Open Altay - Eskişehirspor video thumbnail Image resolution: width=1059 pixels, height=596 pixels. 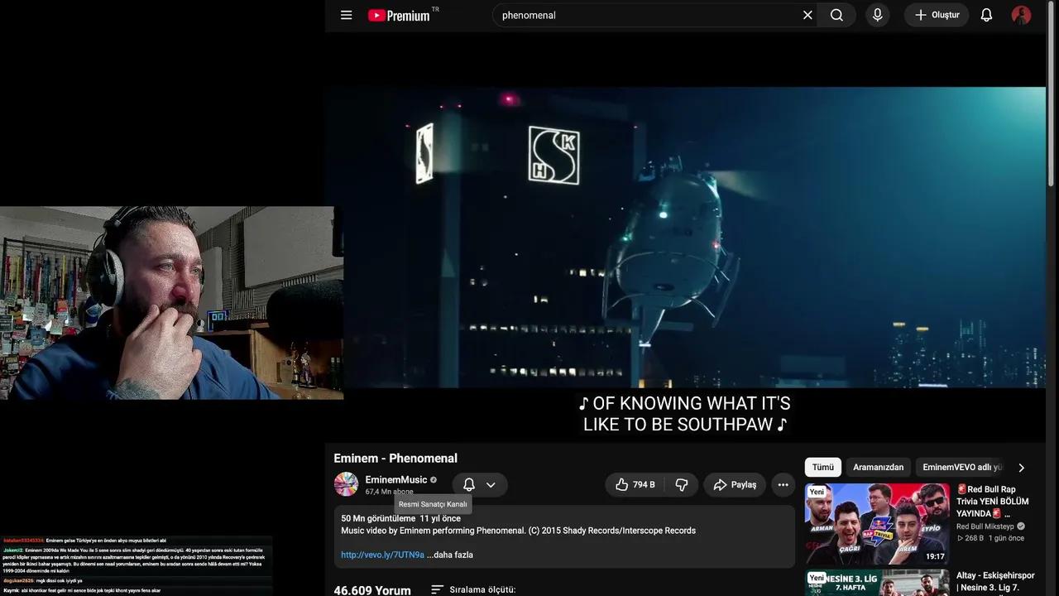(877, 583)
